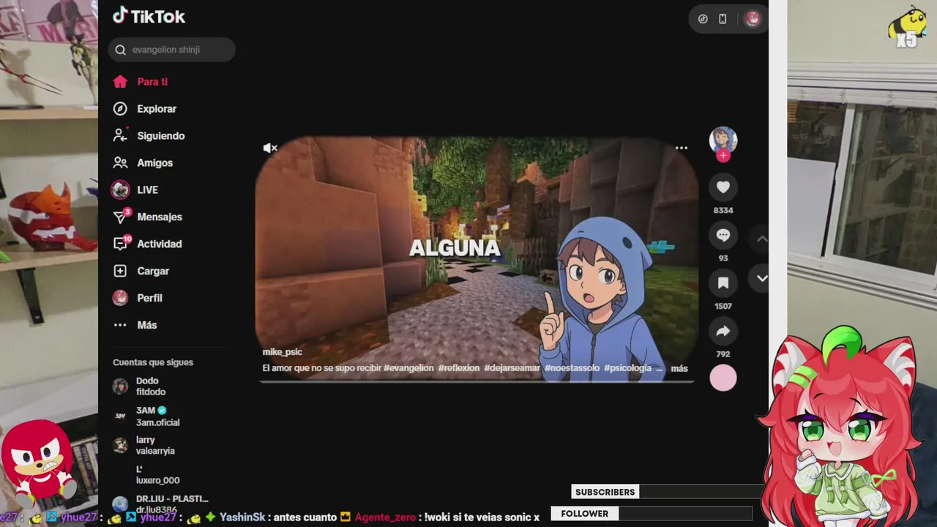Click the TikTok logo

pyautogui.click(x=149, y=16)
